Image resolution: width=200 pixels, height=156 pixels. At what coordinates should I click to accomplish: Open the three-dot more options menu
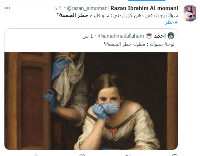point(7,8)
